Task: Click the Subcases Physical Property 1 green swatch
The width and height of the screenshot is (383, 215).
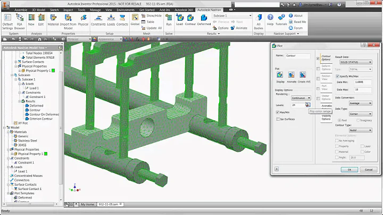Action: tap(53, 71)
